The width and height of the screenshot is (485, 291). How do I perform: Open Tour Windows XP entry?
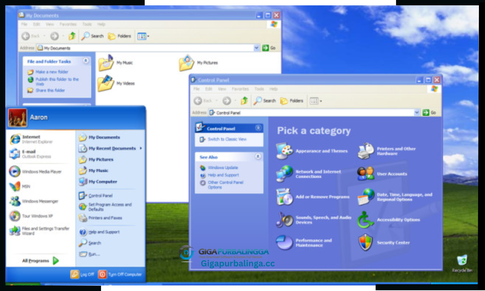tap(31, 216)
